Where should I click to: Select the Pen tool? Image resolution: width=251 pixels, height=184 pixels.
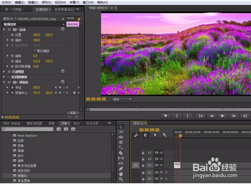coord(121,169)
